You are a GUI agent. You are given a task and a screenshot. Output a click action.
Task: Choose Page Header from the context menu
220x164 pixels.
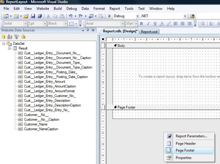click(x=186, y=143)
